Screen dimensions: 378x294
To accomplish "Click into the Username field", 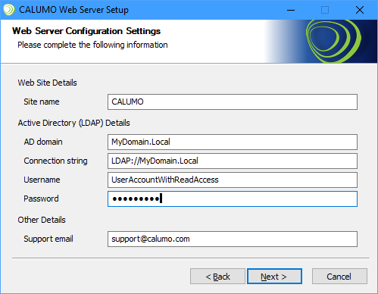I will click(233, 180).
